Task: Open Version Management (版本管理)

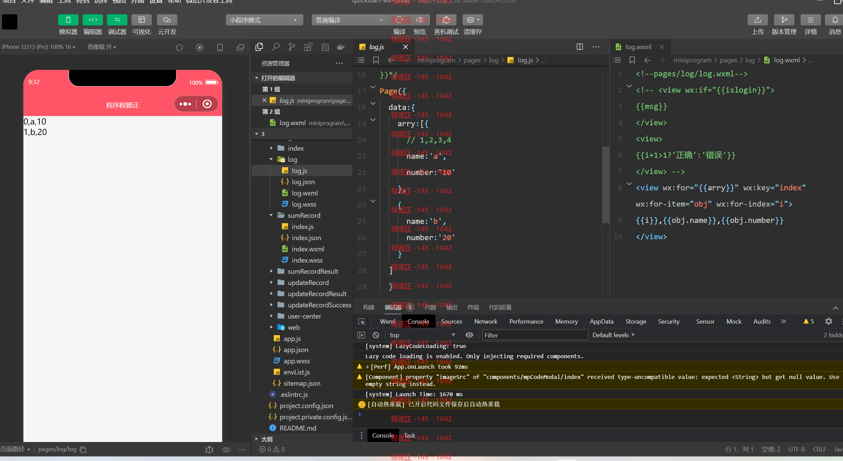Action: tap(784, 20)
